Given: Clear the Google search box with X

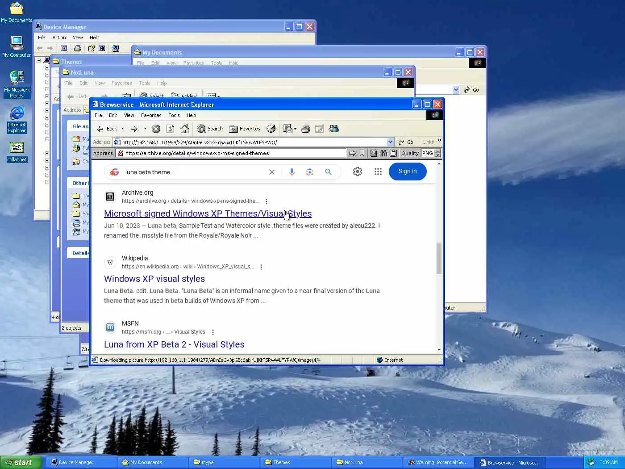Looking at the screenshot, I should [x=271, y=172].
